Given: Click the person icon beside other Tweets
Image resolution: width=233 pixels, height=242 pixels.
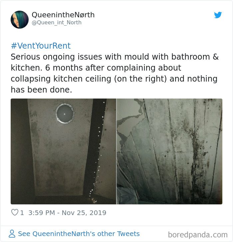Looking at the screenshot, I should click(x=12, y=234).
